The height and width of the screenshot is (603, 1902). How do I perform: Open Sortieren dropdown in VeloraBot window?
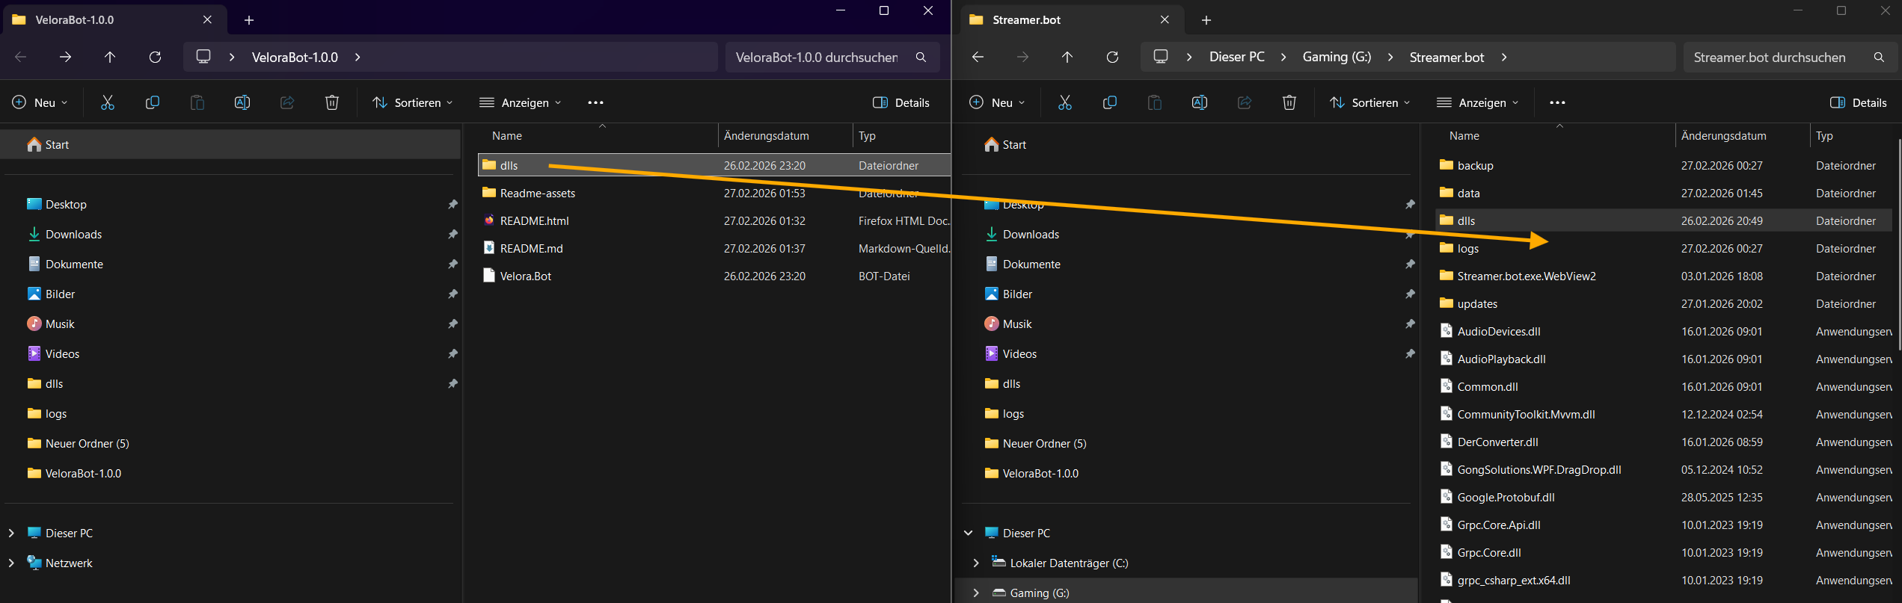(413, 102)
